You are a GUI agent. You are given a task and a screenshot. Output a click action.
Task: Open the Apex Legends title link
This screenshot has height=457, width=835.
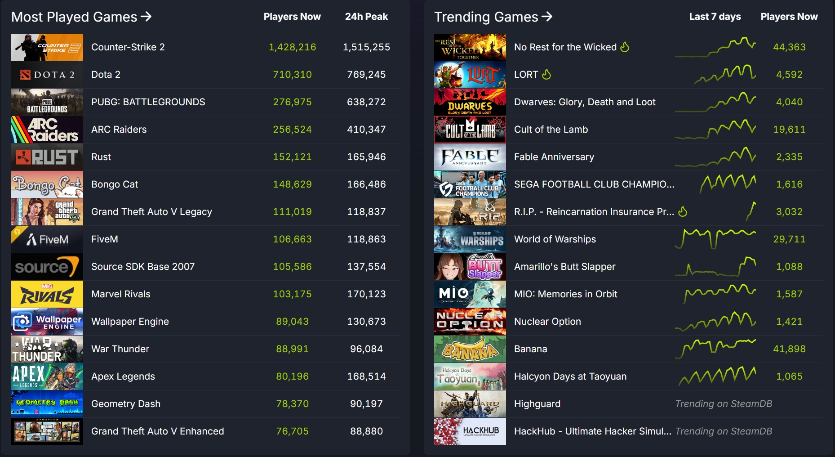point(123,376)
